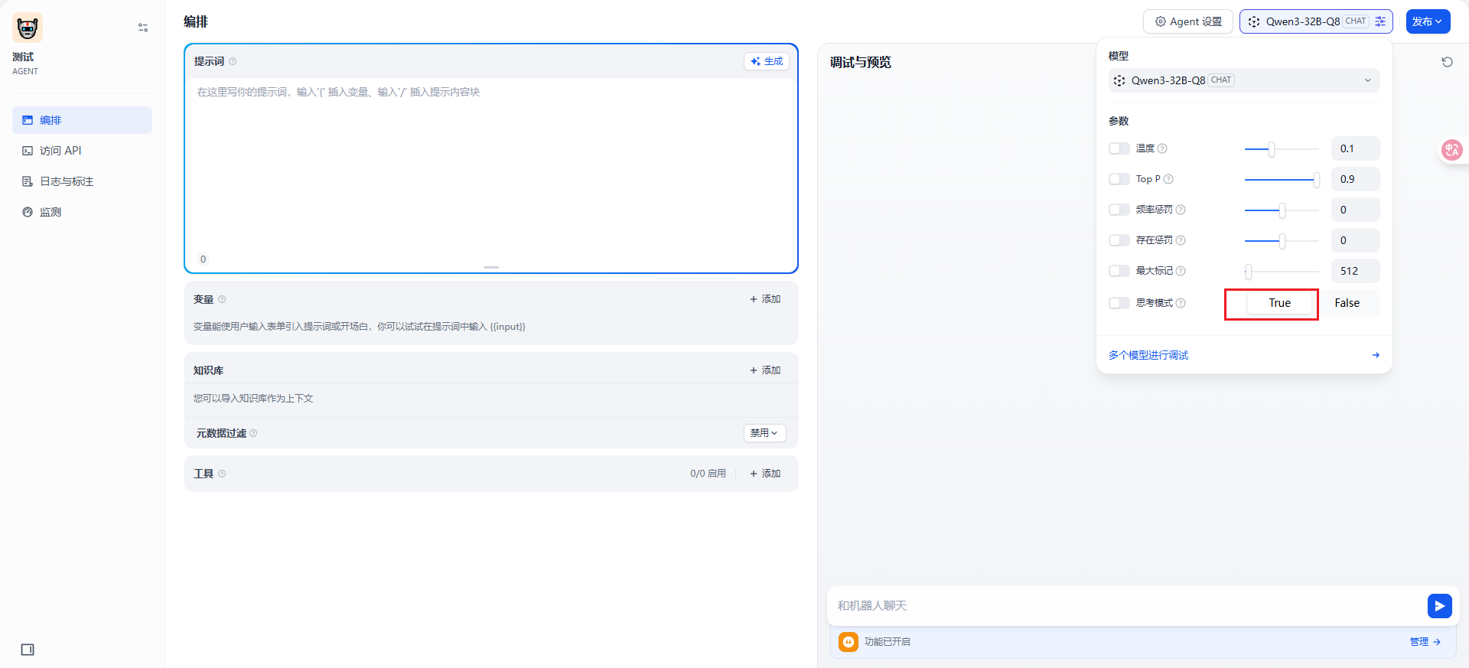Collapse sidebar using bottom-left panel icon
The width and height of the screenshot is (1469, 668).
click(28, 650)
